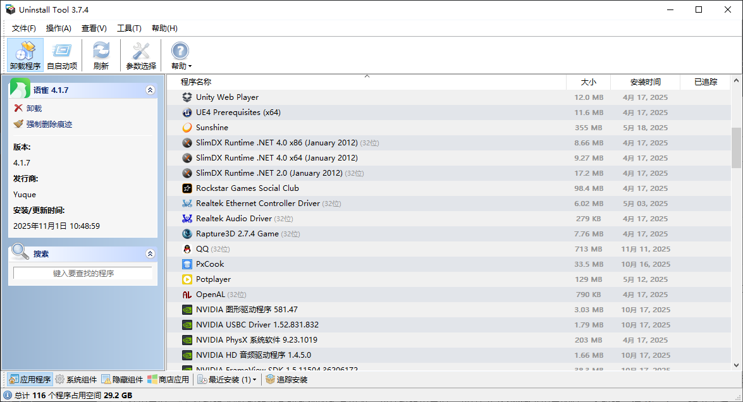Screen dimensions: 743x402
Task: Collapse the 语雀 4.1.7 details panel
Action: pyautogui.click(x=150, y=90)
